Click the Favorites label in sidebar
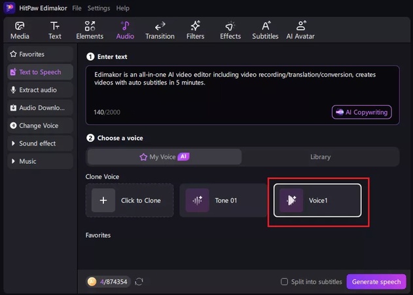 [x=32, y=54]
